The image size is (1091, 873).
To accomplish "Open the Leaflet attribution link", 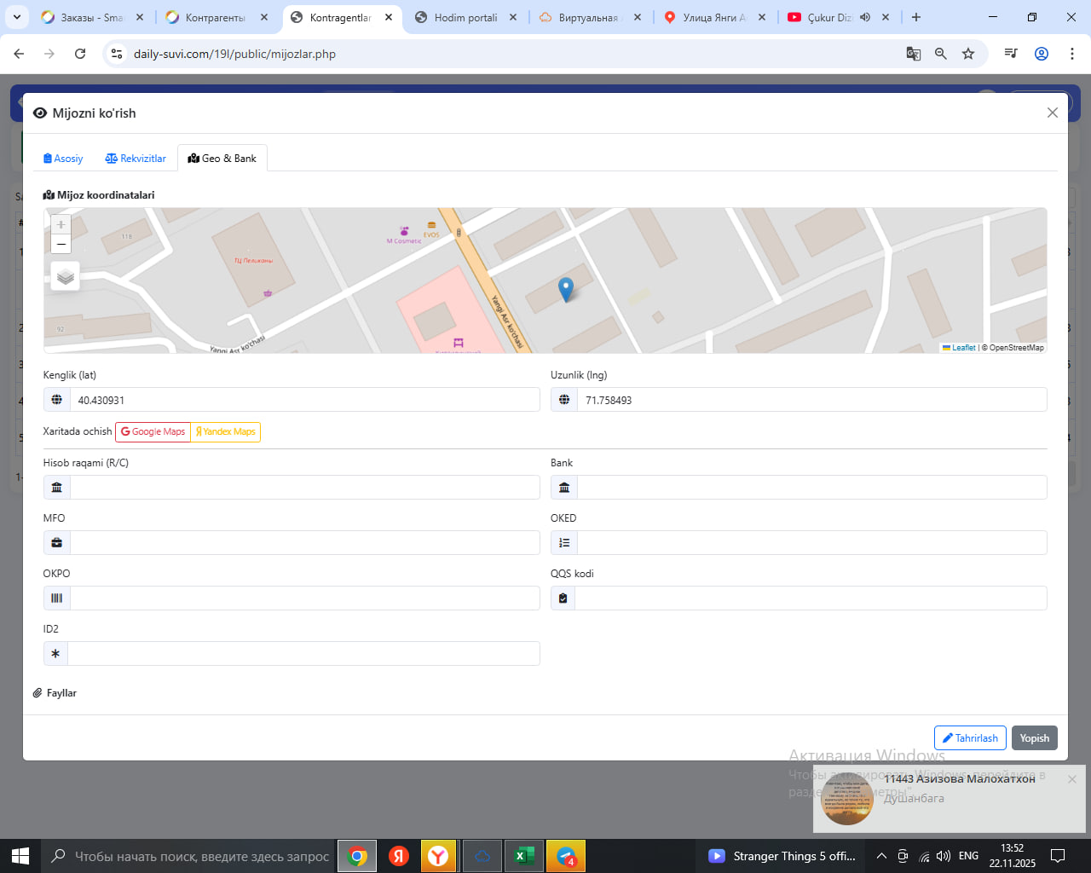I will coord(963,348).
